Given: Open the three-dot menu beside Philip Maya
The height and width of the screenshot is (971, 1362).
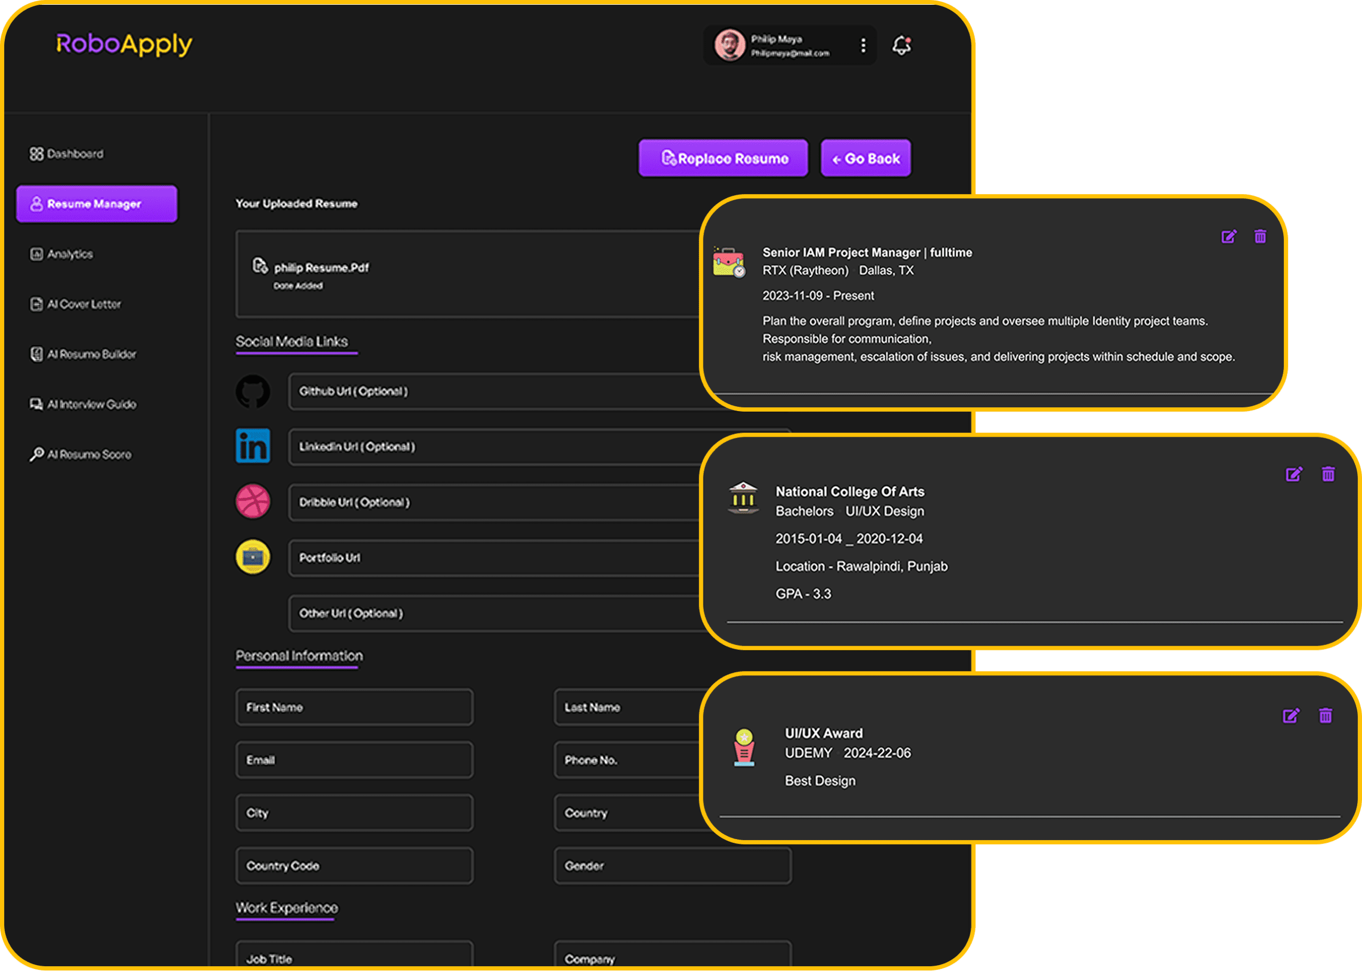Looking at the screenshot, I should point(863,45).
